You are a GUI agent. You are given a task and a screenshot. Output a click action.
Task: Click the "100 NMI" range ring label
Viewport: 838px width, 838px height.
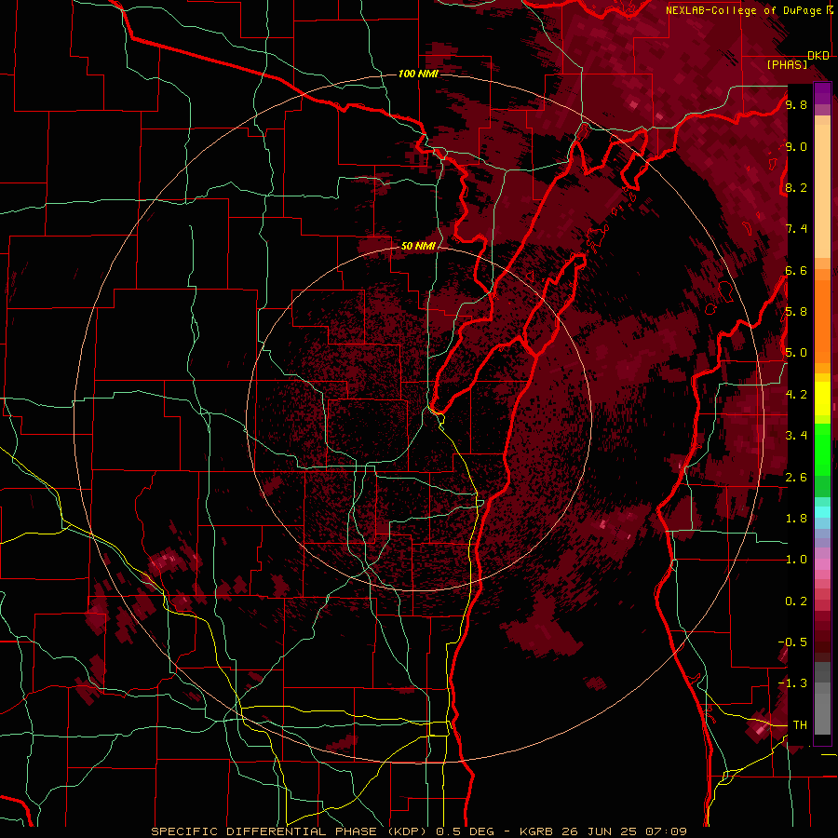click(x=418, y=74)
